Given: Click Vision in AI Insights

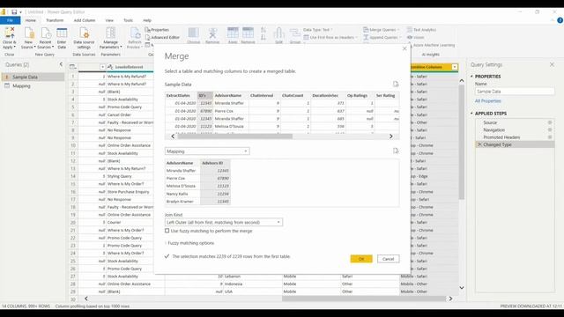Looking at the screenshot, I should [x=415, y=37].
